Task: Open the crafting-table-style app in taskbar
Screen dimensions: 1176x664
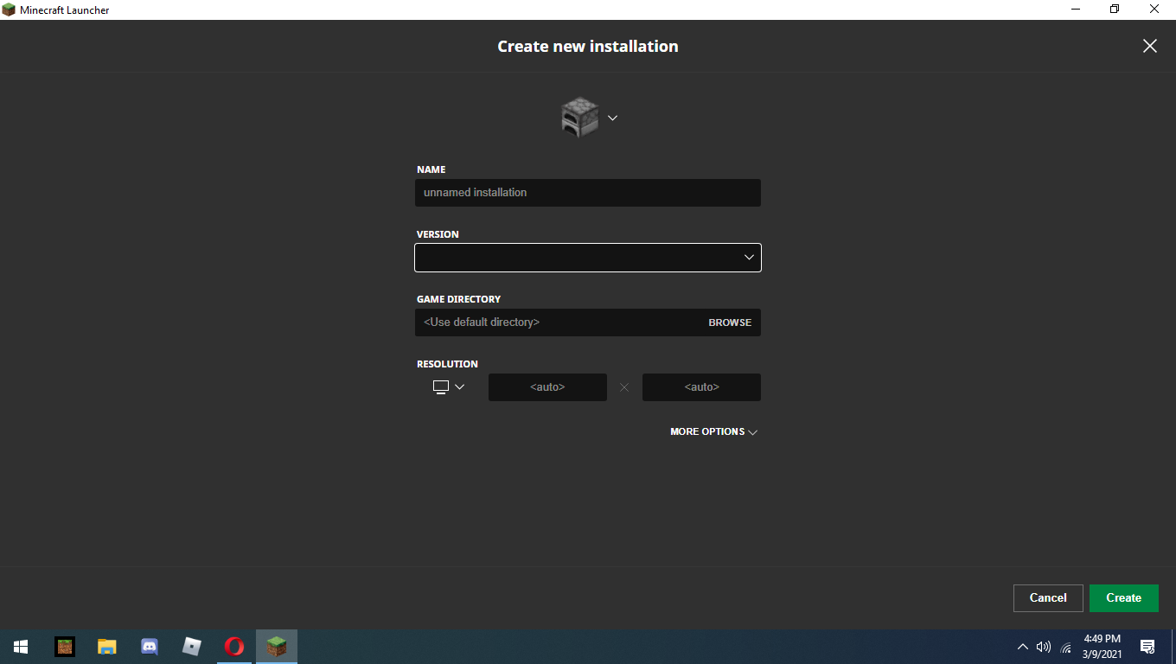Action: point(65,647)
